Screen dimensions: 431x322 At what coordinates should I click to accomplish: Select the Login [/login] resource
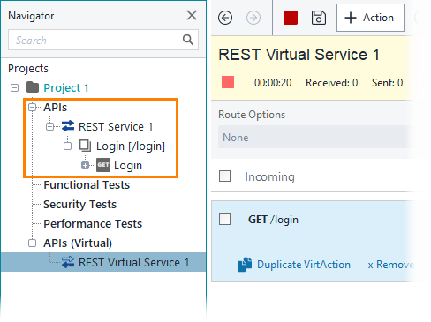(x=131, y=146)
